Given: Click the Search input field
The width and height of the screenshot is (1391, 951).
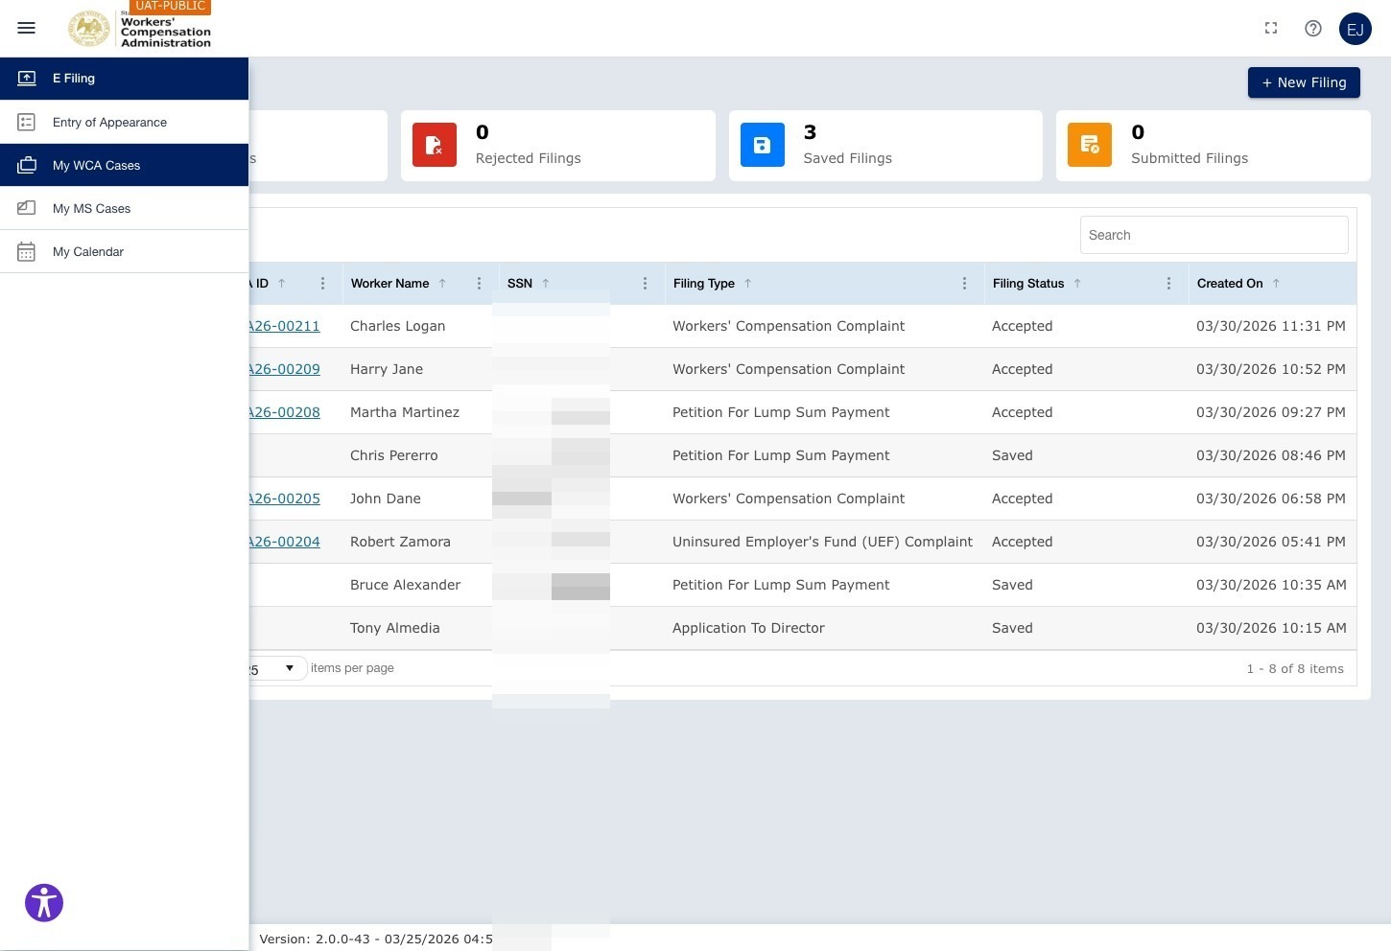Looking at the screenshot, I should pos(1214,235).
